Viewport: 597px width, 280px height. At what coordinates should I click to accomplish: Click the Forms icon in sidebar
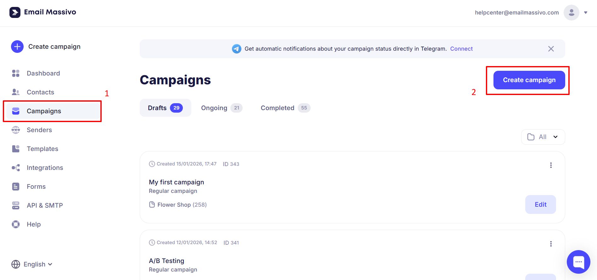point(16,187)
